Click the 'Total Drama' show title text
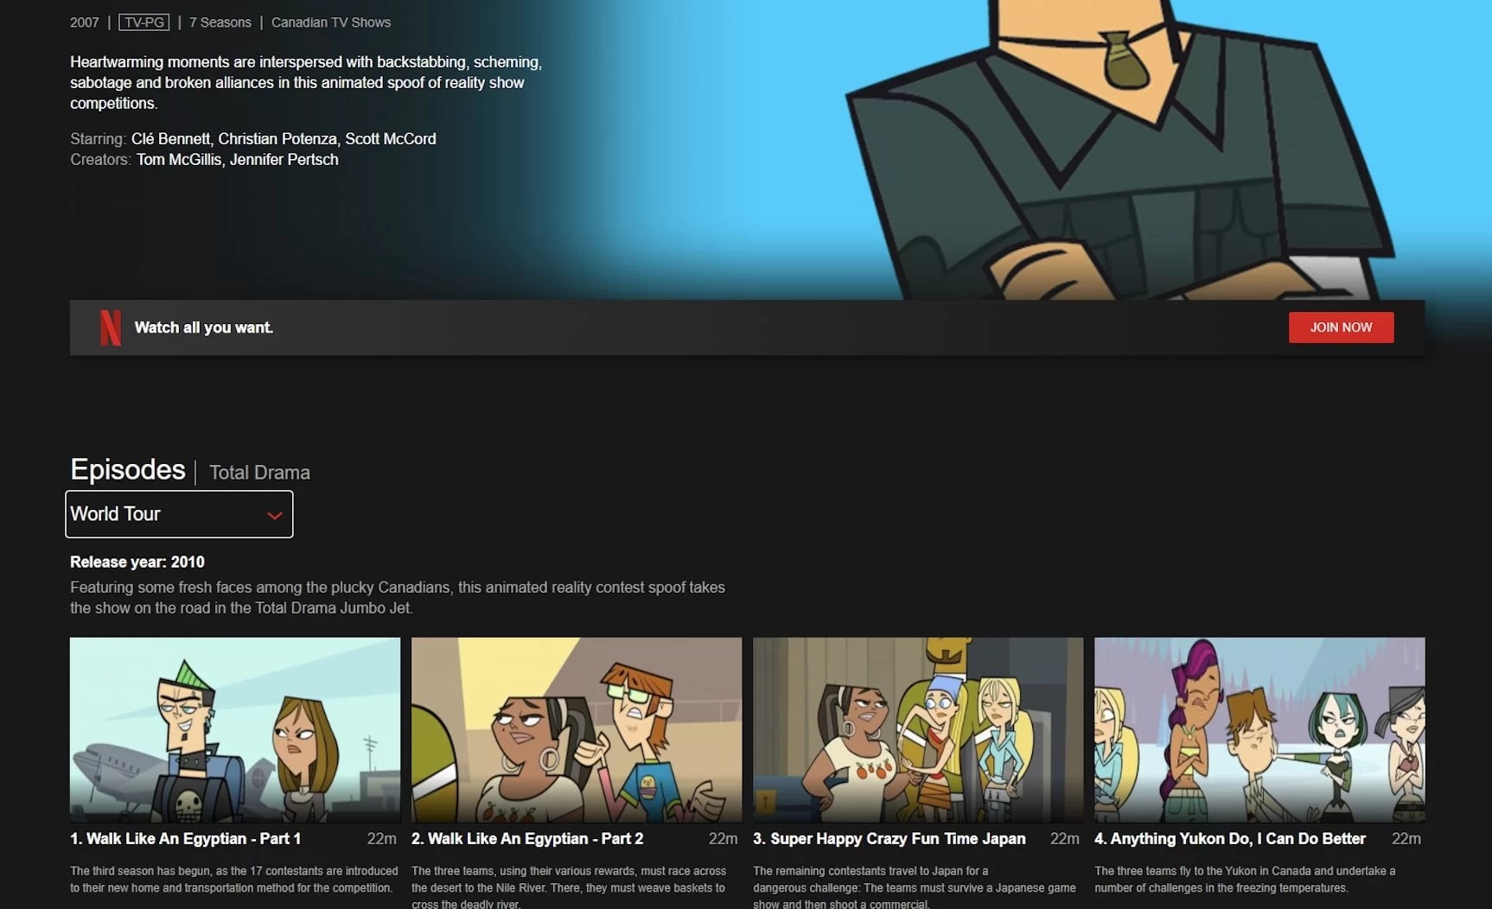The height and width of the screenshot is (909, 1492). [259, 473]
